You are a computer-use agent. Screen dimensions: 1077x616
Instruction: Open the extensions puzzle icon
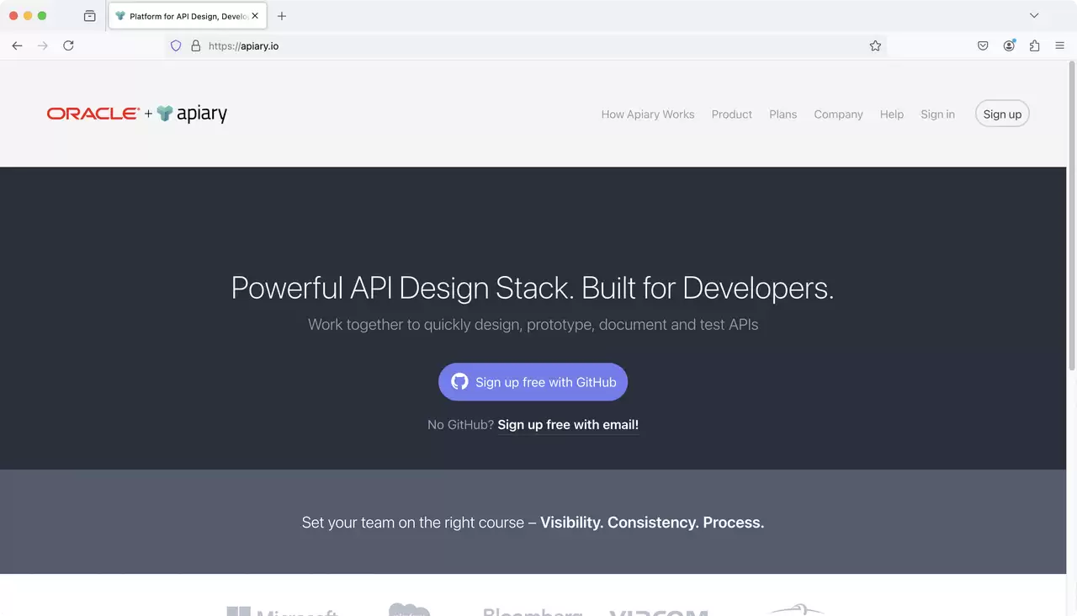1034,45
